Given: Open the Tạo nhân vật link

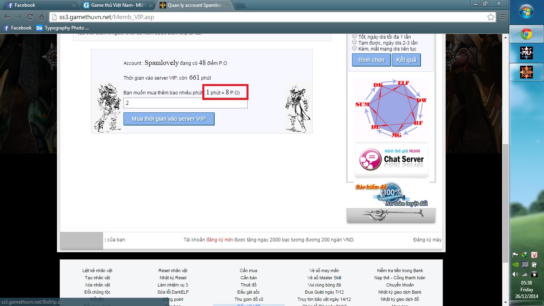Looking at the screenshot, I should pos(98,278).
